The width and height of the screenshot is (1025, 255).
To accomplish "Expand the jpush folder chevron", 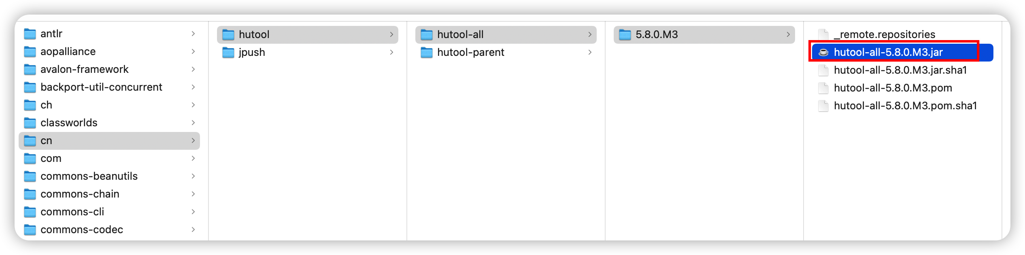I will pyautogui.click(x=391, y=53).
